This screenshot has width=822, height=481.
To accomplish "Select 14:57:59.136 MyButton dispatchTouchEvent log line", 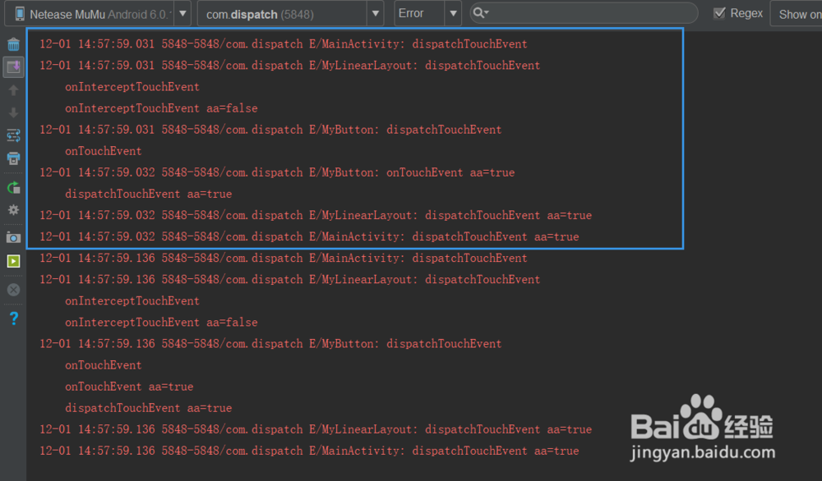I will tap(270, 344).
